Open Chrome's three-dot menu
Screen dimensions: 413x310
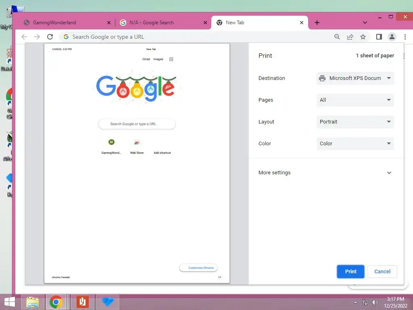pos(405,37)
